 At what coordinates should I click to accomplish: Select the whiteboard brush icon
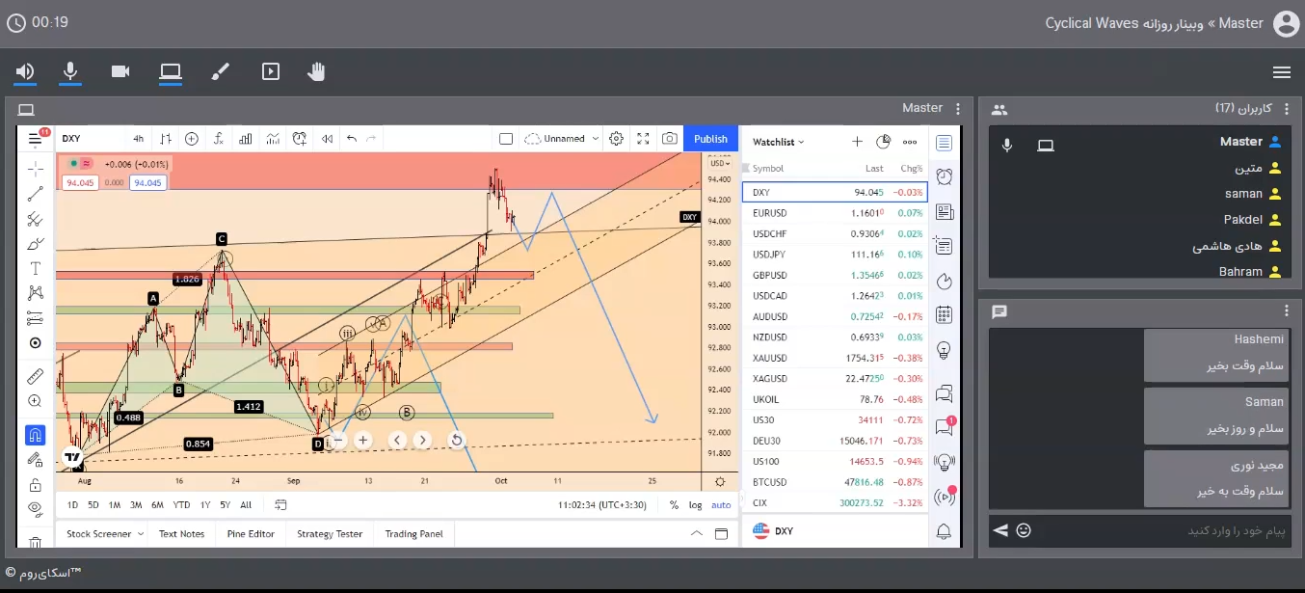point(221,71)
